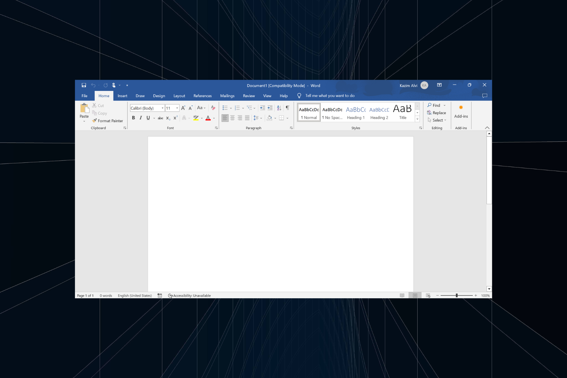The width and height of the screenshot is (567, 378).
Task: Apply subscript formatting
Action: [x=168, y=118]
